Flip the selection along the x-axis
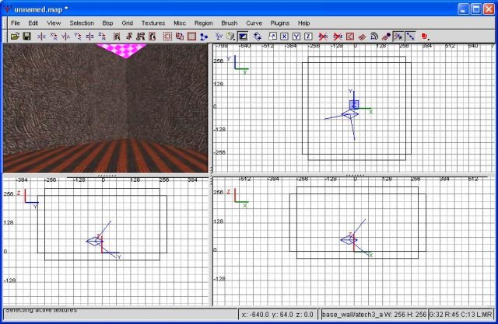The image size is (498, 324). coord(41,37)
